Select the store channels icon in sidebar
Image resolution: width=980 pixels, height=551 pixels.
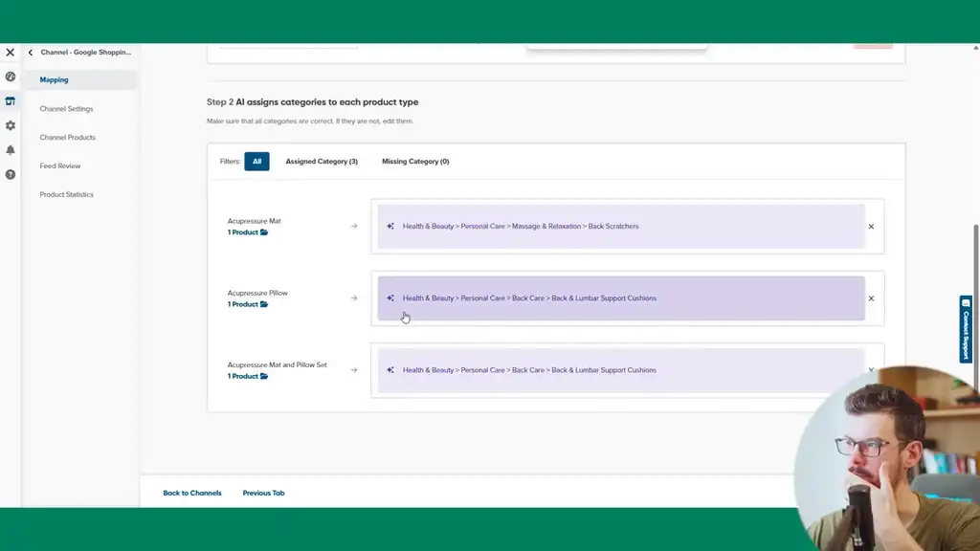pyautogui.click(x=10, y=99)
